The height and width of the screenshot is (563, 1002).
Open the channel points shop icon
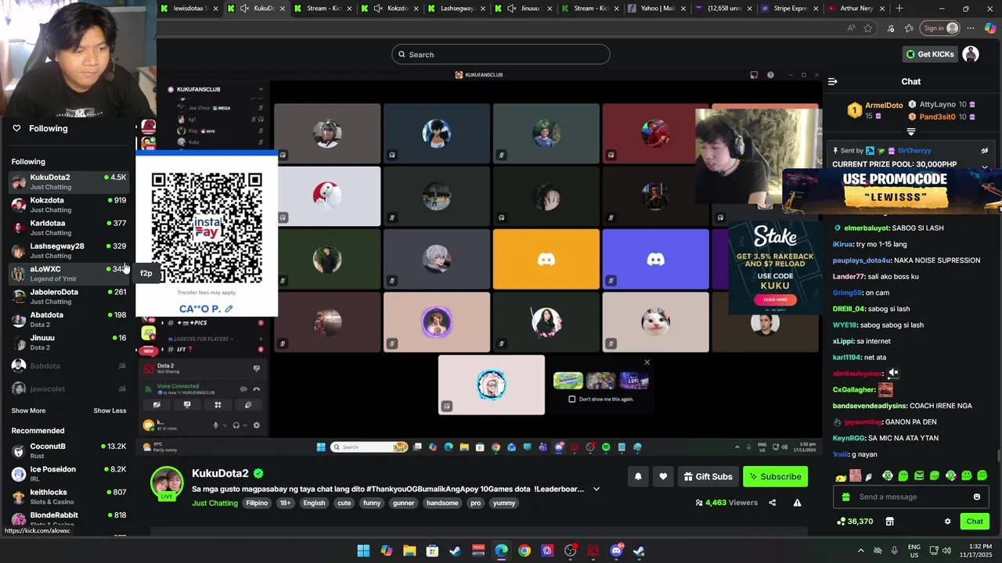(889, 522)
